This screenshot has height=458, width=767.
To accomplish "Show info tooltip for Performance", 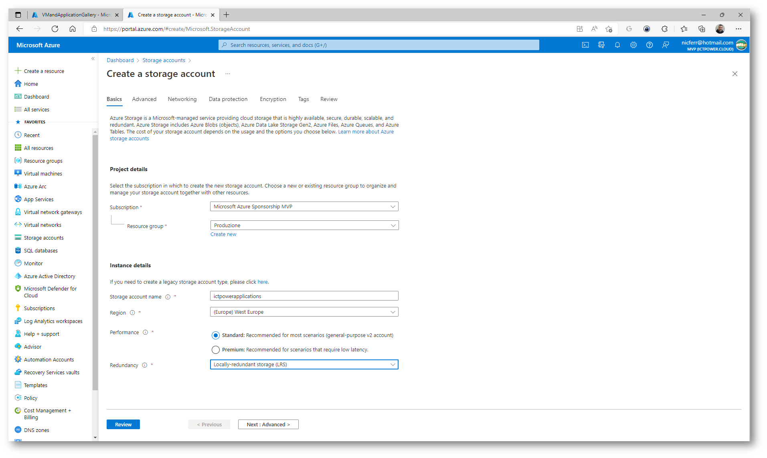I will [146, 332].
